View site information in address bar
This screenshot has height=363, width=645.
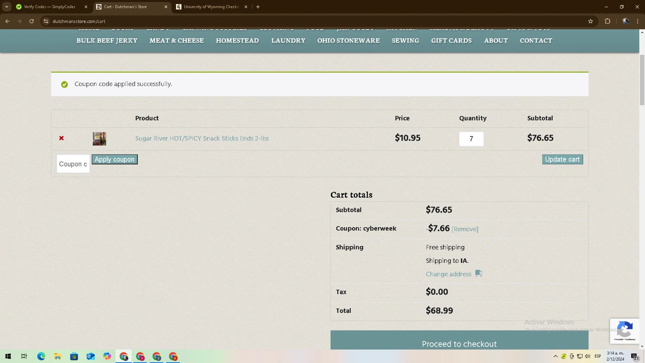click(46, 21)
